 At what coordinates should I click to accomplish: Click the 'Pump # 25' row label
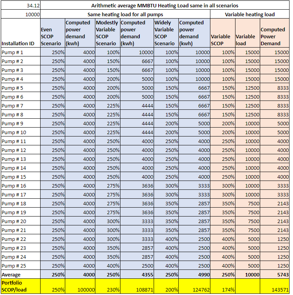[21, 266]
